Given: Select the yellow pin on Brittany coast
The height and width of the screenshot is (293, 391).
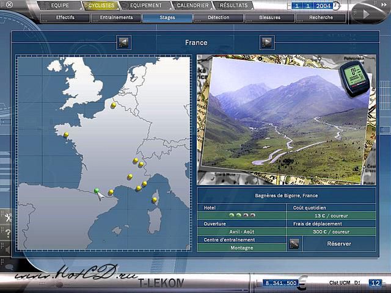Looking at the screenshot, I should click(66, 134).
